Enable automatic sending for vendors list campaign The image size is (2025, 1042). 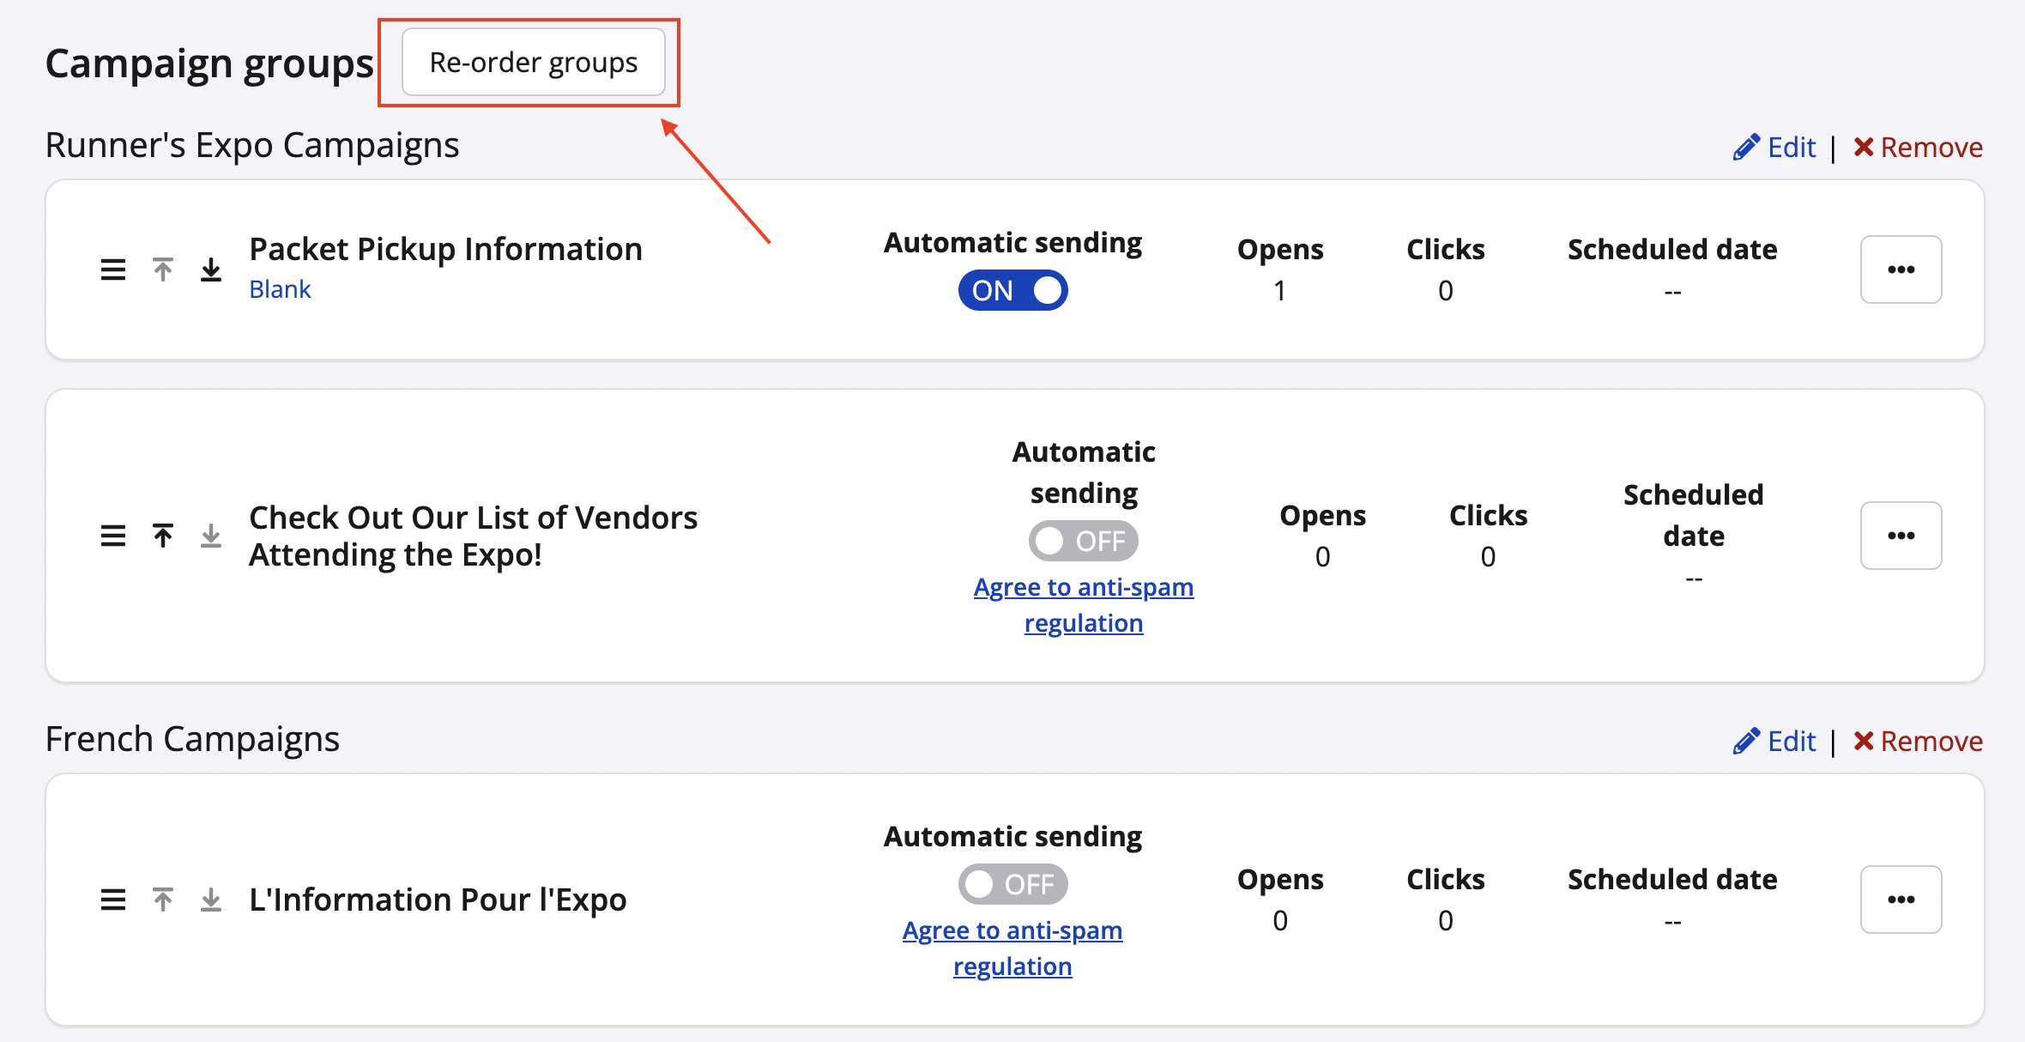1083,541
